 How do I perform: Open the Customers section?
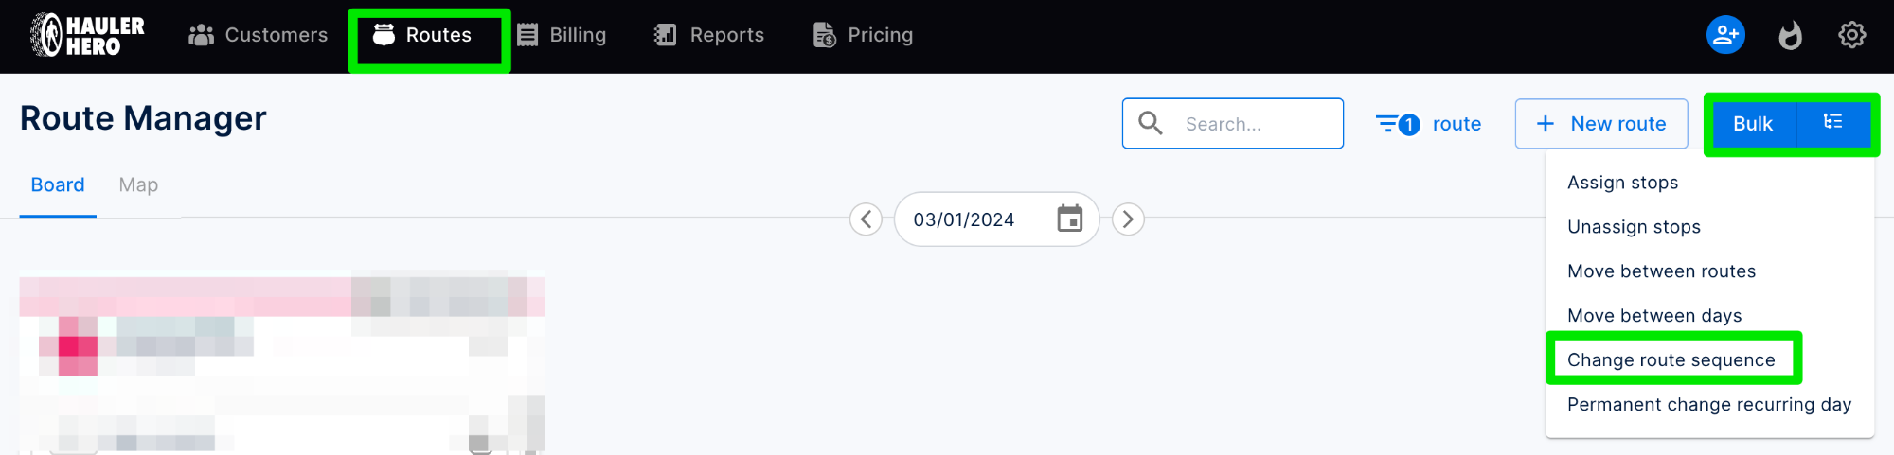click(x=259, y=35)
